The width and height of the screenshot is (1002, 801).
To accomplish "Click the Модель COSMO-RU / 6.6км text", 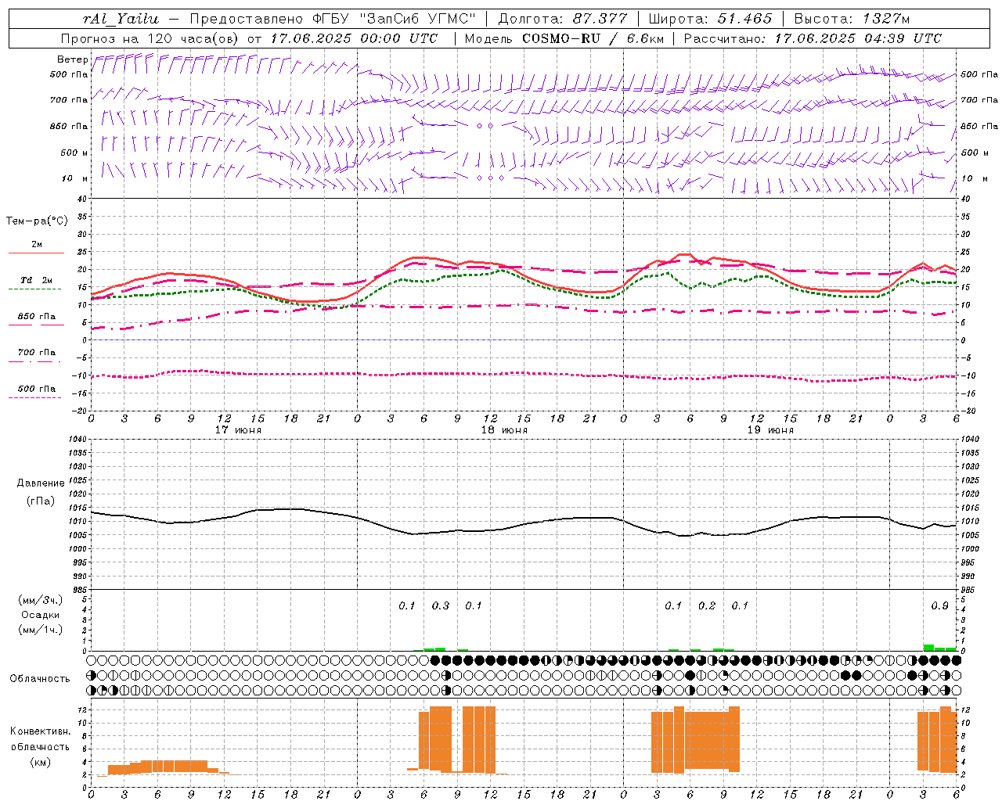I will tap(564, 38).
